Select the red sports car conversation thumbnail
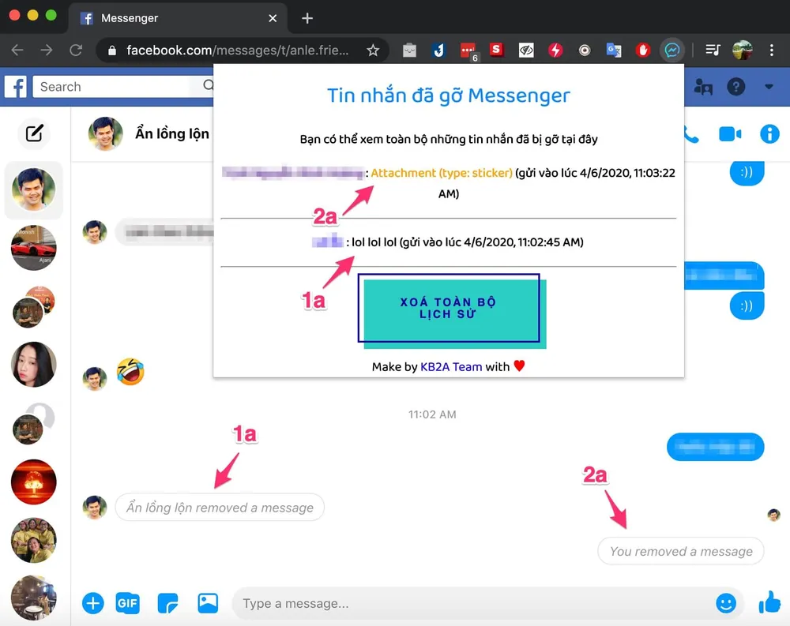The width and height of the screenshot is (790, 626). (34, 248)
